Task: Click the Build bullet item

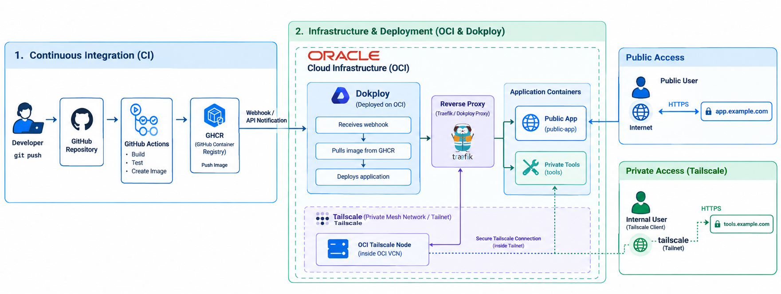Action: [138, 154]
